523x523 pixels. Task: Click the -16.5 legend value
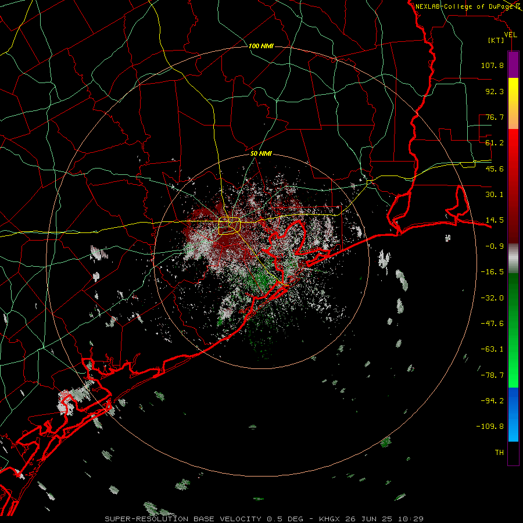coord(492,272)
